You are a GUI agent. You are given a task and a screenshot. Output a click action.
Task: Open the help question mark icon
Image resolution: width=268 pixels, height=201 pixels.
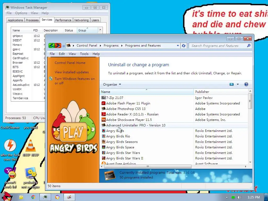(246, 84)
